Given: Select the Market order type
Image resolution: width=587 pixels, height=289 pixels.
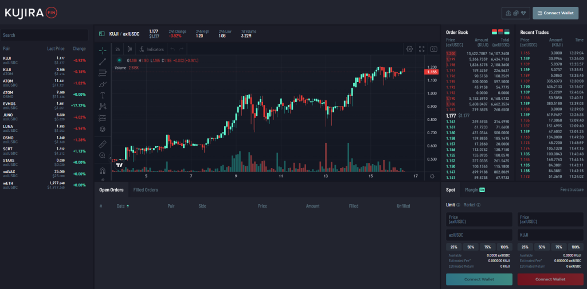Looking at the screenshot, I should 469,205.
